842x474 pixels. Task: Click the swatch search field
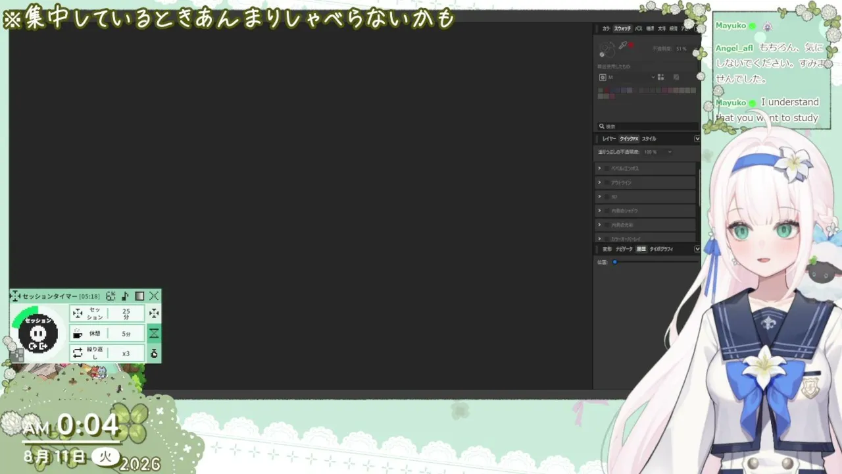pyautogui.click(x=648, y=126)
